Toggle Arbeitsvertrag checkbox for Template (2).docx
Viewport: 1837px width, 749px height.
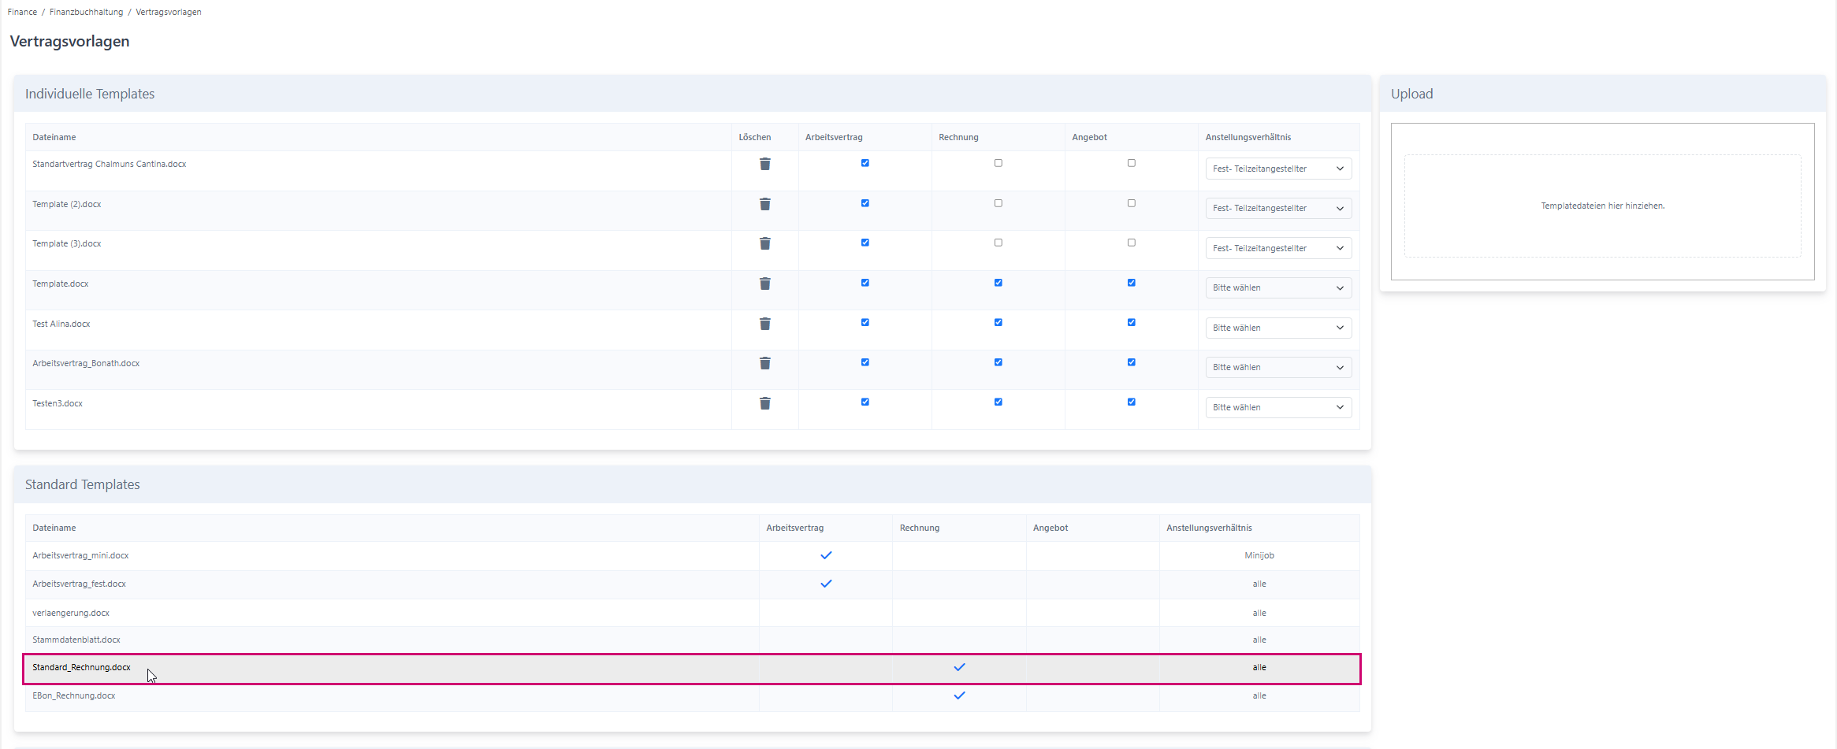[865, 203]
